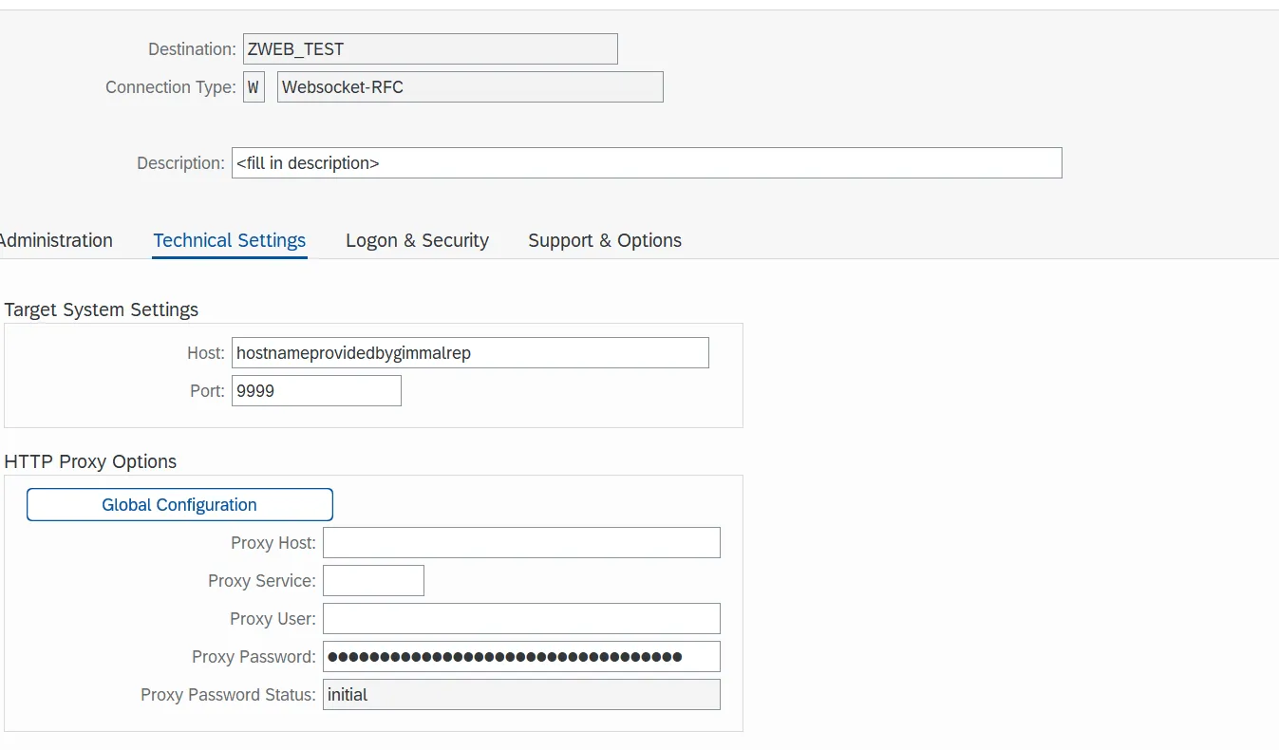Click the Proxy User field
Screen dimensions: 1279x750
(x=521, y=618)
